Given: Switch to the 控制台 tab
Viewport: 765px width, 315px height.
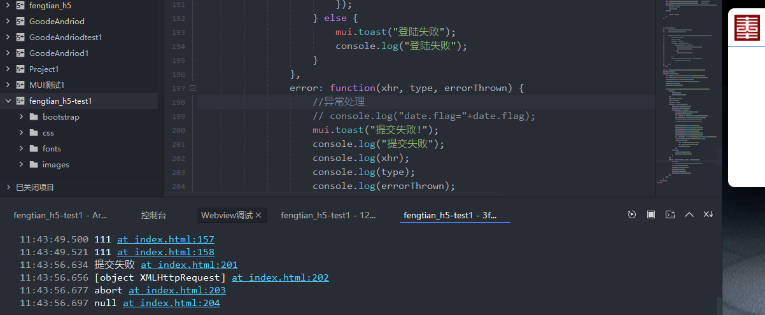Looking at the screenshot, I should (153, 216).
